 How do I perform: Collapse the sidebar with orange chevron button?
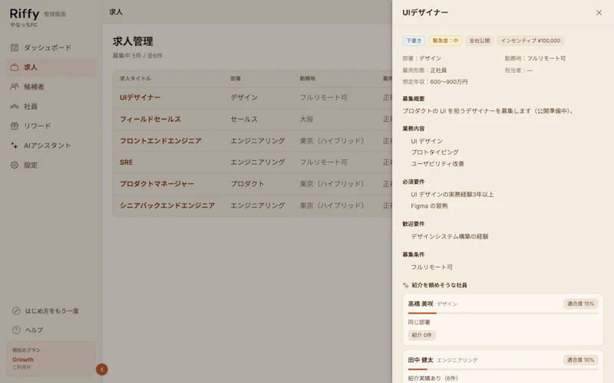102,369
